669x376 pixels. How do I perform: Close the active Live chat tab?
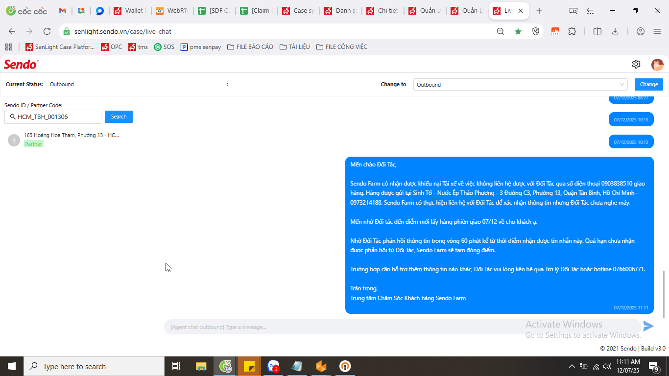pos(521,11)
